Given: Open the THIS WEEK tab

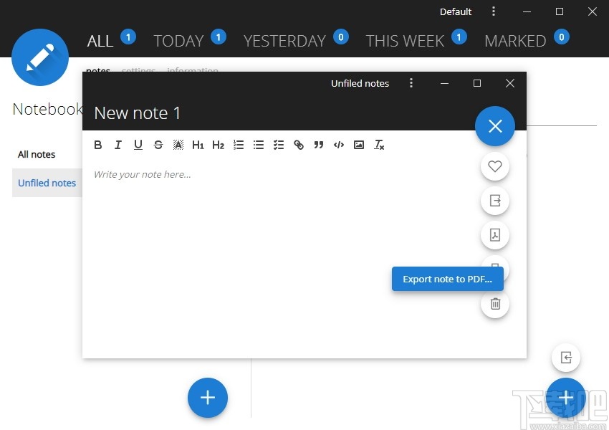Looking at the screenshot, I should pos(405,41).
